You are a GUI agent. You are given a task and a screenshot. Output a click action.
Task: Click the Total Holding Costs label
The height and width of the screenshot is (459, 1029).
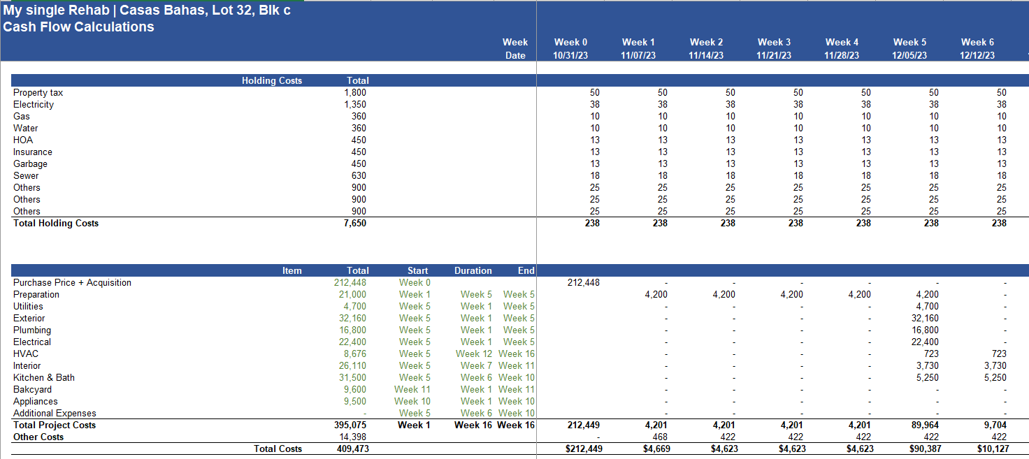(55, 223)
